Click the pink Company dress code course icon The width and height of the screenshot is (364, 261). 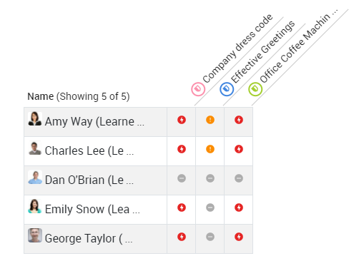(x=198, y=89)
